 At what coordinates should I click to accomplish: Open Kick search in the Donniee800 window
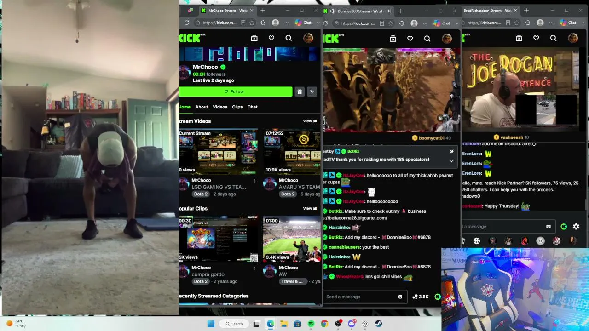click(x=427, y=39)
